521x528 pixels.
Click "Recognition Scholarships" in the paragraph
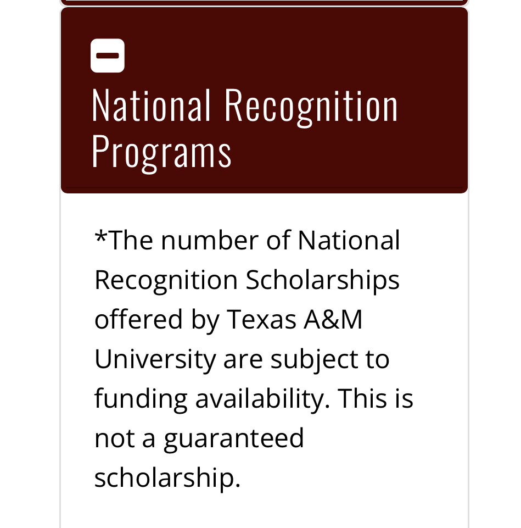click(247, 281)
